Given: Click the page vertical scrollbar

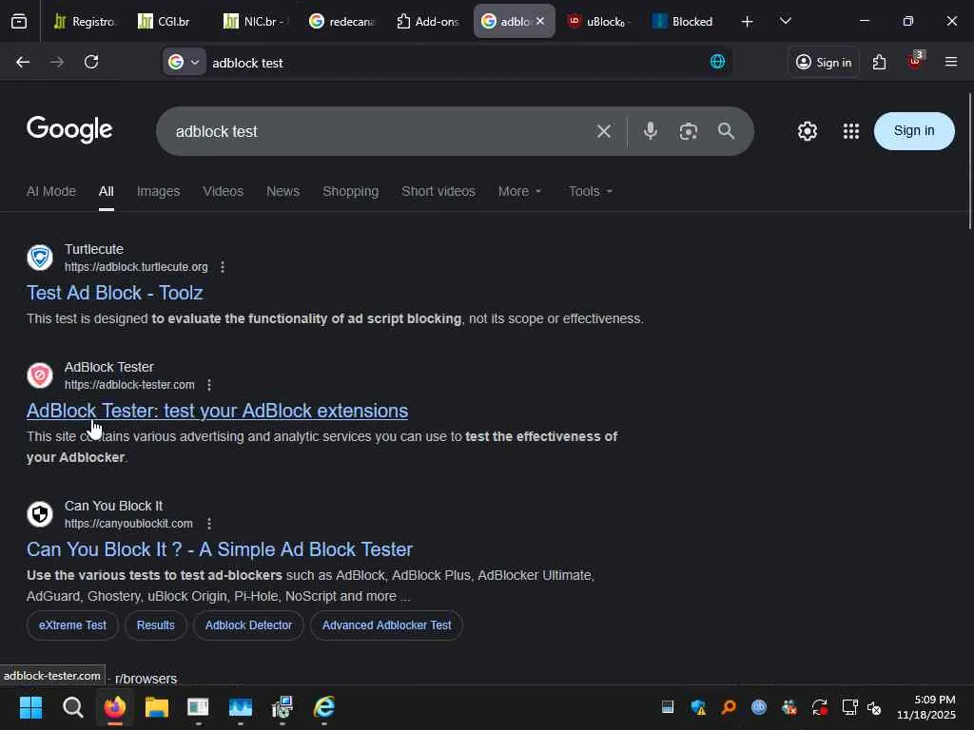Looking at the screenshot, I should click(969, 162).
